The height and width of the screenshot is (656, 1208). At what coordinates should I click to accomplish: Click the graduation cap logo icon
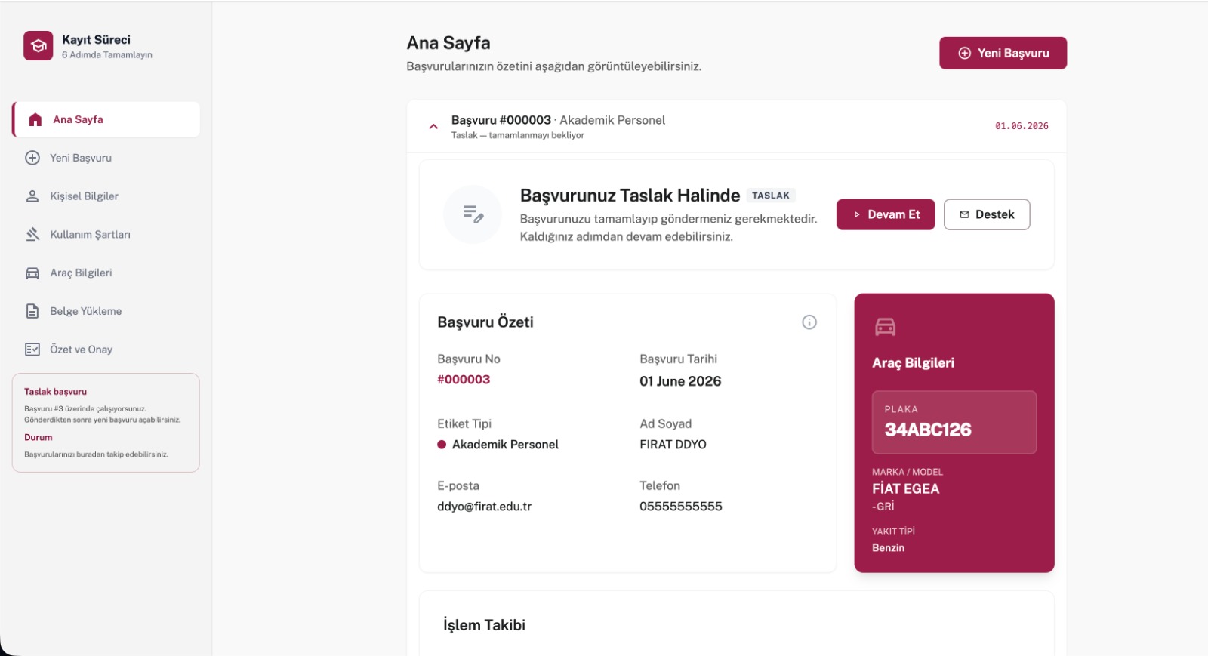(39, 45)
